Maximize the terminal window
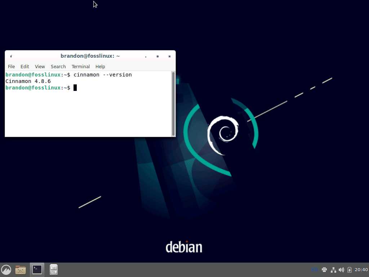Viewport: 369px width, 277px height. click(158, 57)
